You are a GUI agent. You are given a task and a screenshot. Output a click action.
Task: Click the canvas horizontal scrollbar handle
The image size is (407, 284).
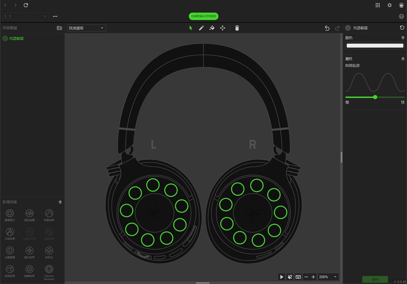202,283
